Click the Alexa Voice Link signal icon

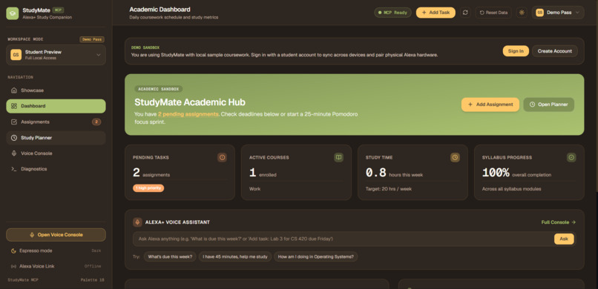click(14, 267)
